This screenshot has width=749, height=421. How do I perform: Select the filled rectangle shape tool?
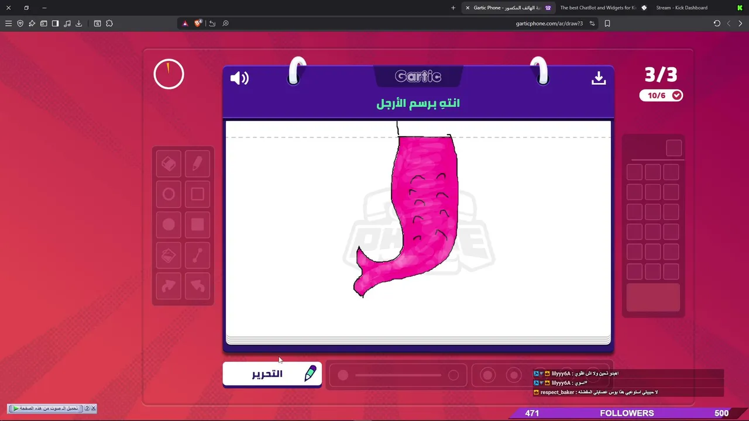[x=198, y=225]
